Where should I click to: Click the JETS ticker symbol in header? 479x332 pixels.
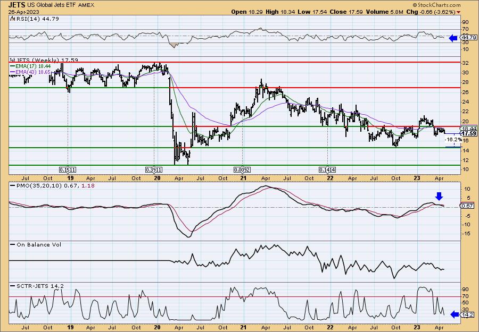[16, 5]
